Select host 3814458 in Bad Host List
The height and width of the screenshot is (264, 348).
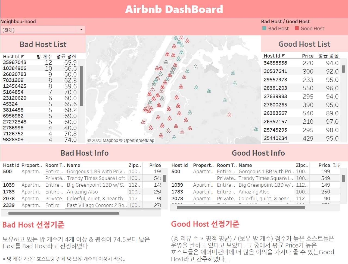(x=13, y=110)
